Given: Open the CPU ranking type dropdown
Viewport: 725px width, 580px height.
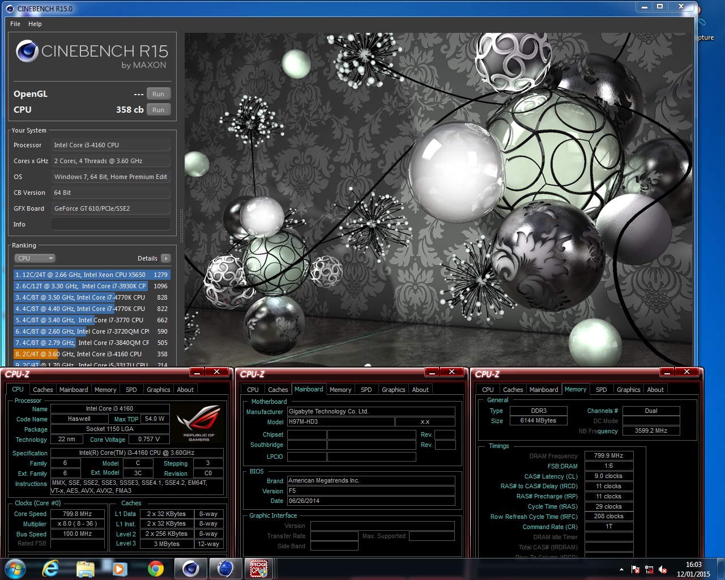Looking at the screenshot, I should pos(35,258).
